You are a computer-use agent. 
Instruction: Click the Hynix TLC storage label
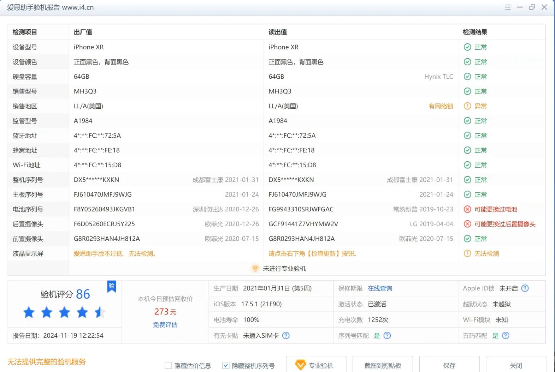point(438,77)
